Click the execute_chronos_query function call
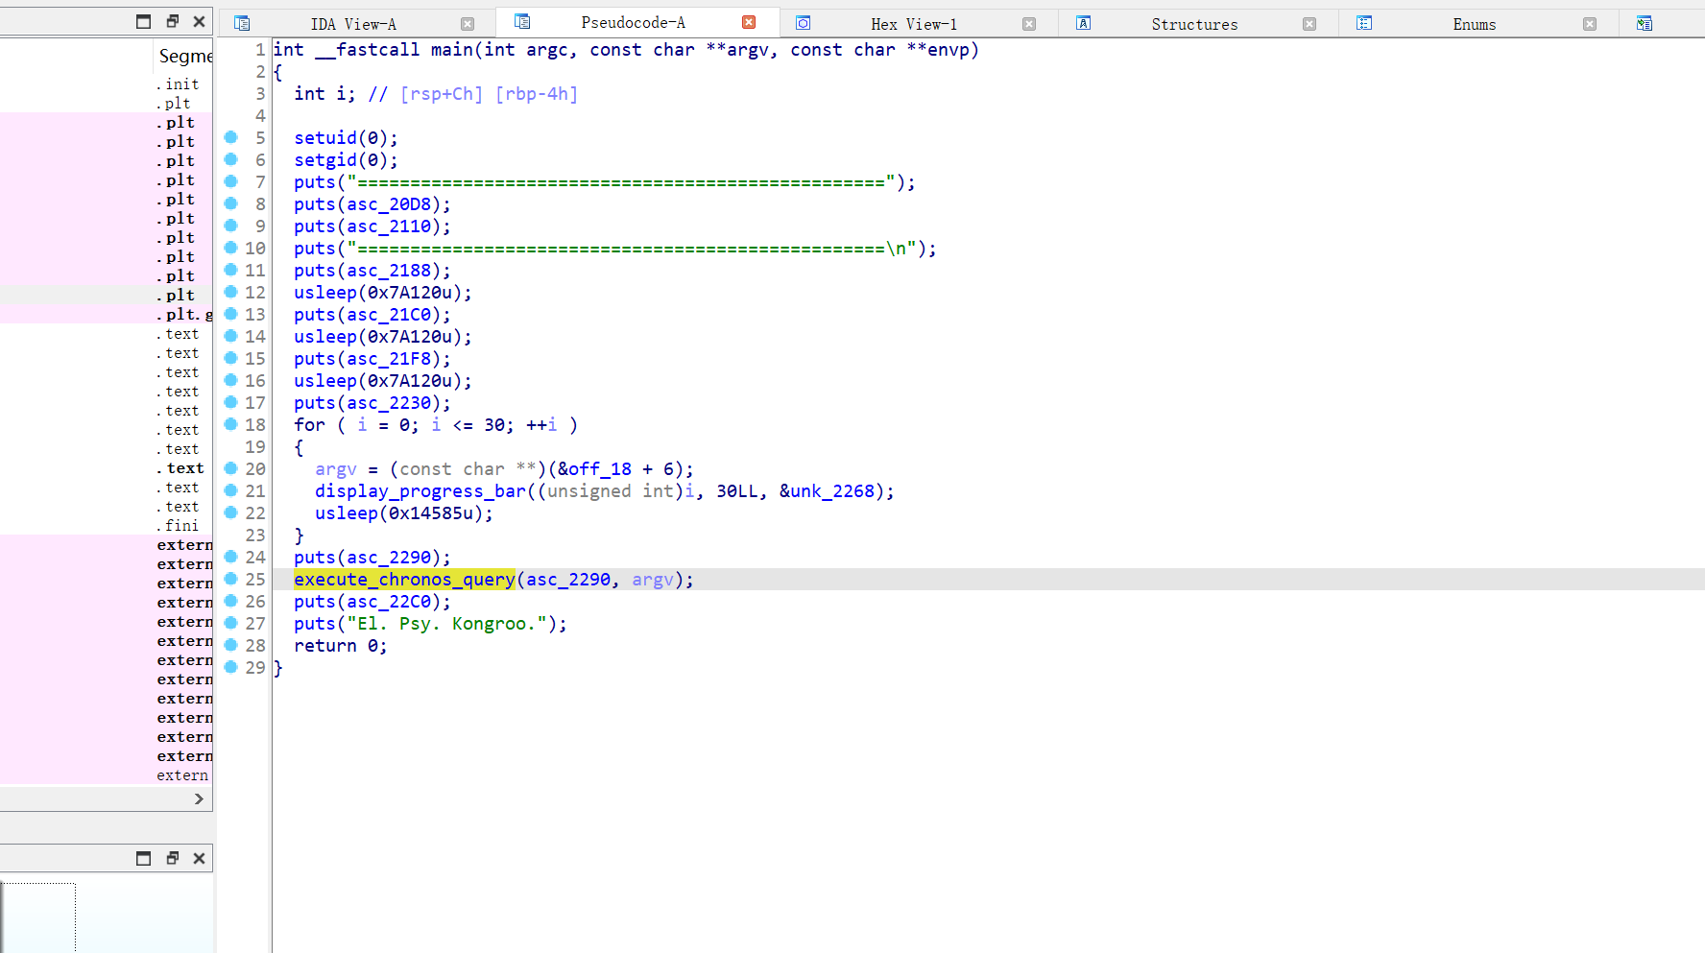 (x=404, y=580)
